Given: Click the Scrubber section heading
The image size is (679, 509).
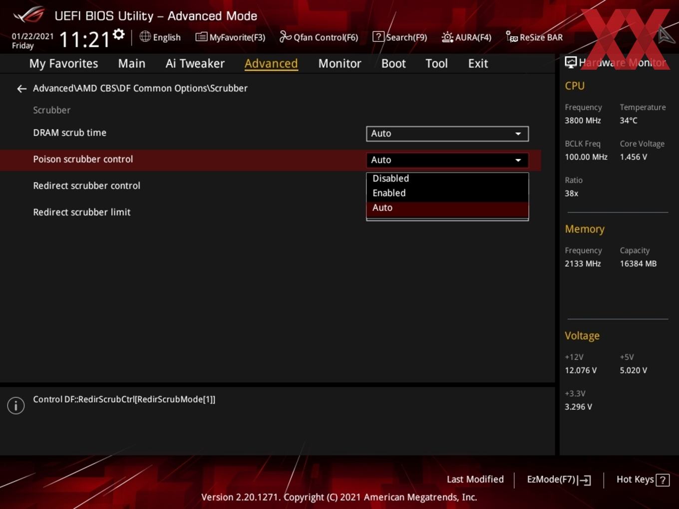Looking at the screenshot, I should pyautogui.click(x=51, y=110).
